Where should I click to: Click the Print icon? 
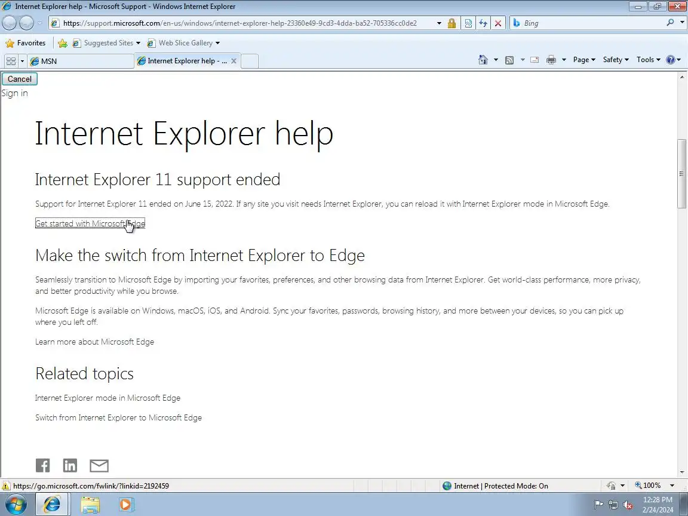pyautogui.click(x=551, y=60)
